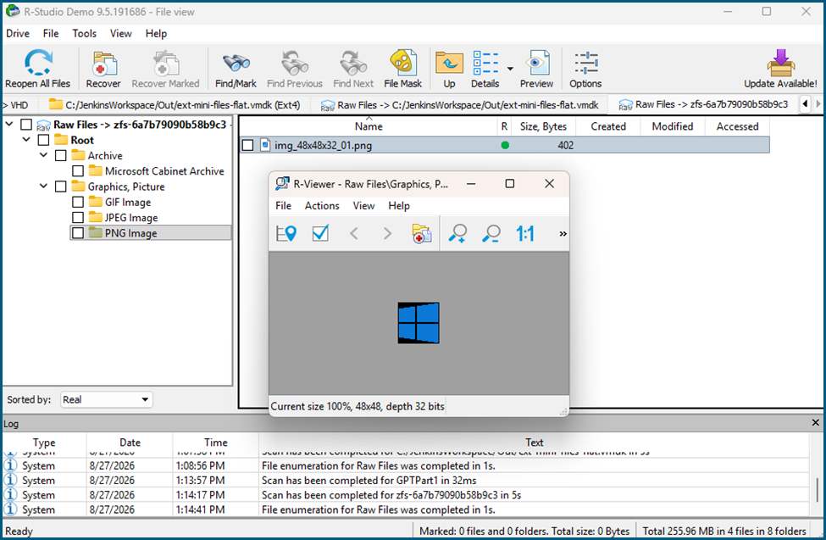The image size is (826, 540).
Task: Check Microsoft Cabinet Archive checkbox
Action: (x=78, y=171)
